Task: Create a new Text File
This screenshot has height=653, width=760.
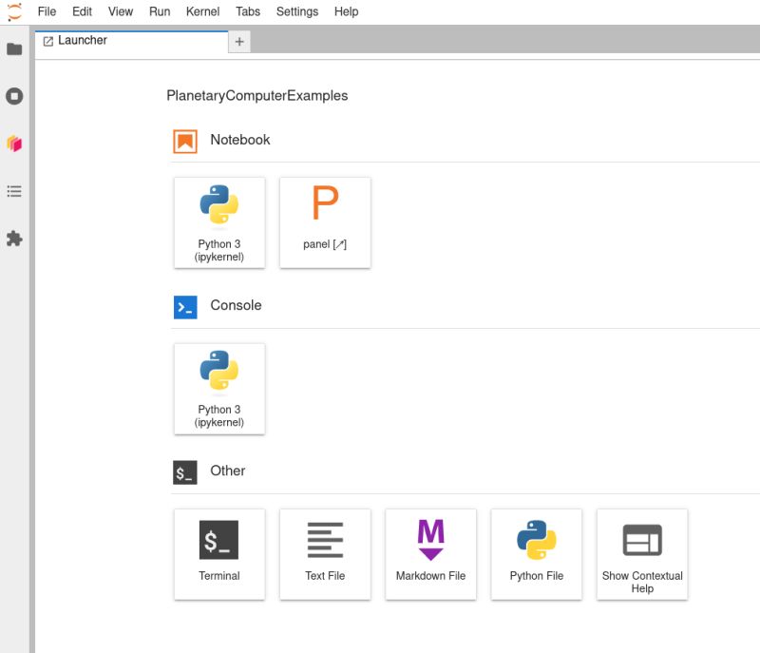Action: (x=325, y=554)
